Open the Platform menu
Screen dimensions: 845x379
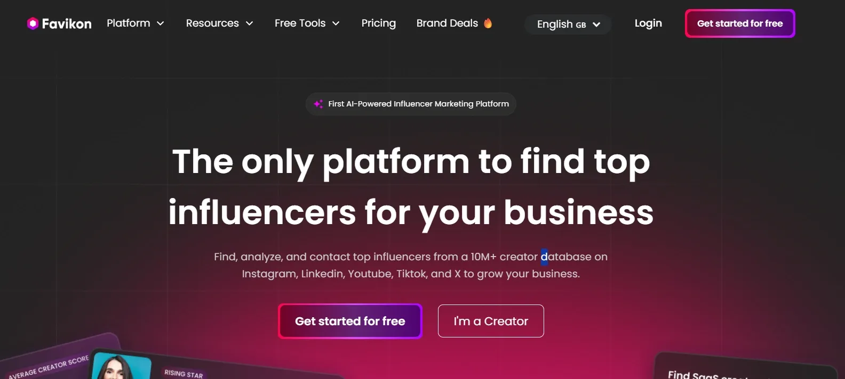129,23
